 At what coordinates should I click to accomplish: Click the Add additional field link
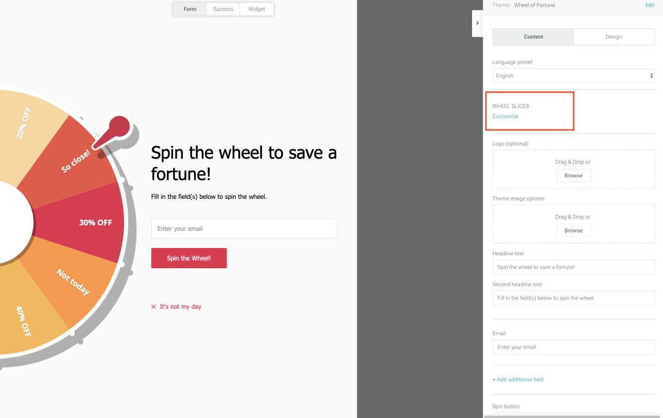click(518, 379)
